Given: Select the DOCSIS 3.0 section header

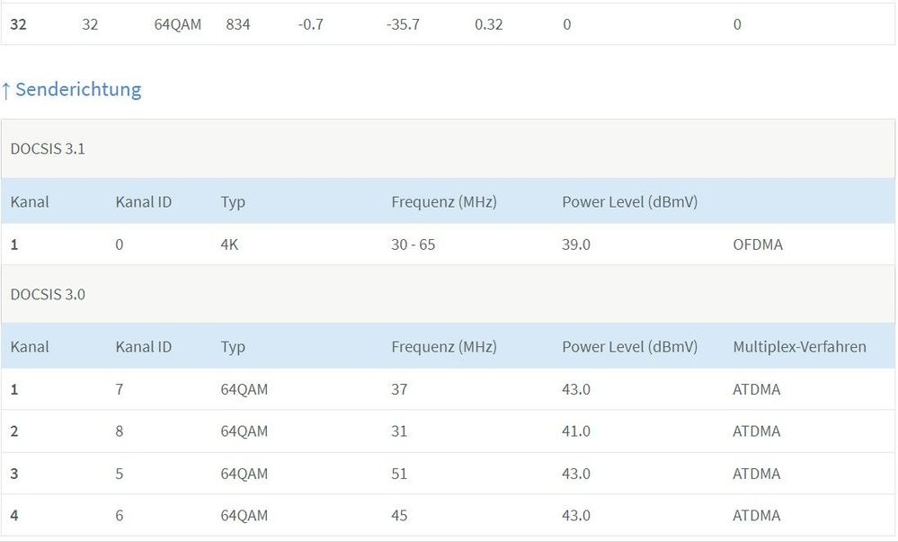Looking at the screenshot, I should (x=448, y=294).
